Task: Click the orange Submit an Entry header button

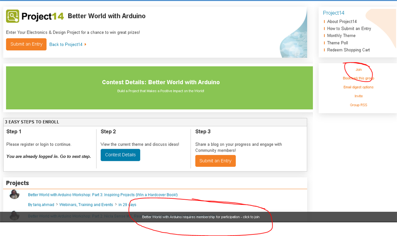Action: 26,44
